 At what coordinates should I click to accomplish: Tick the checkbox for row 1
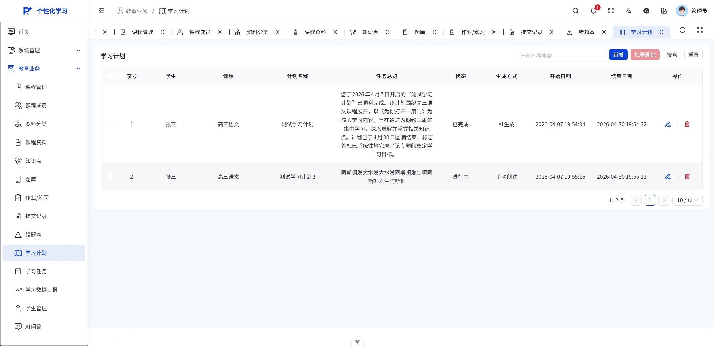click(x=110, y=124)
